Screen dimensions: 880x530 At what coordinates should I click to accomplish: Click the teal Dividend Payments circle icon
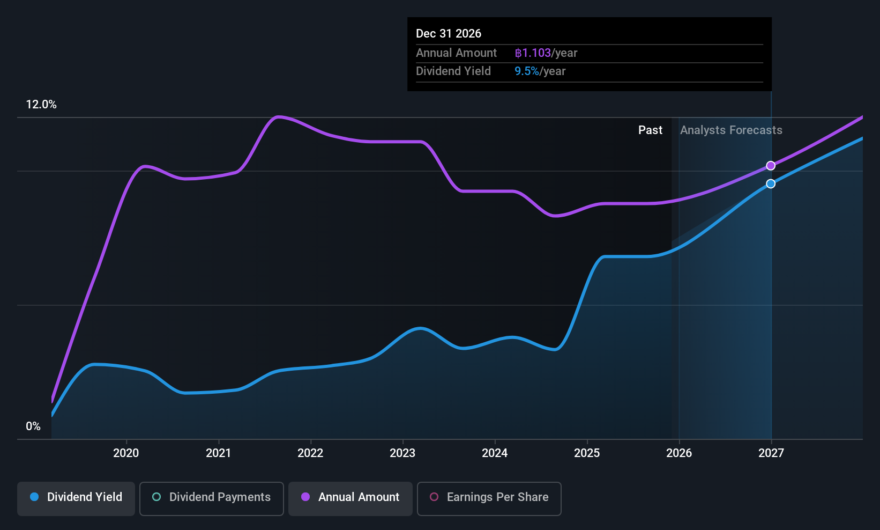tap(156, 497)
